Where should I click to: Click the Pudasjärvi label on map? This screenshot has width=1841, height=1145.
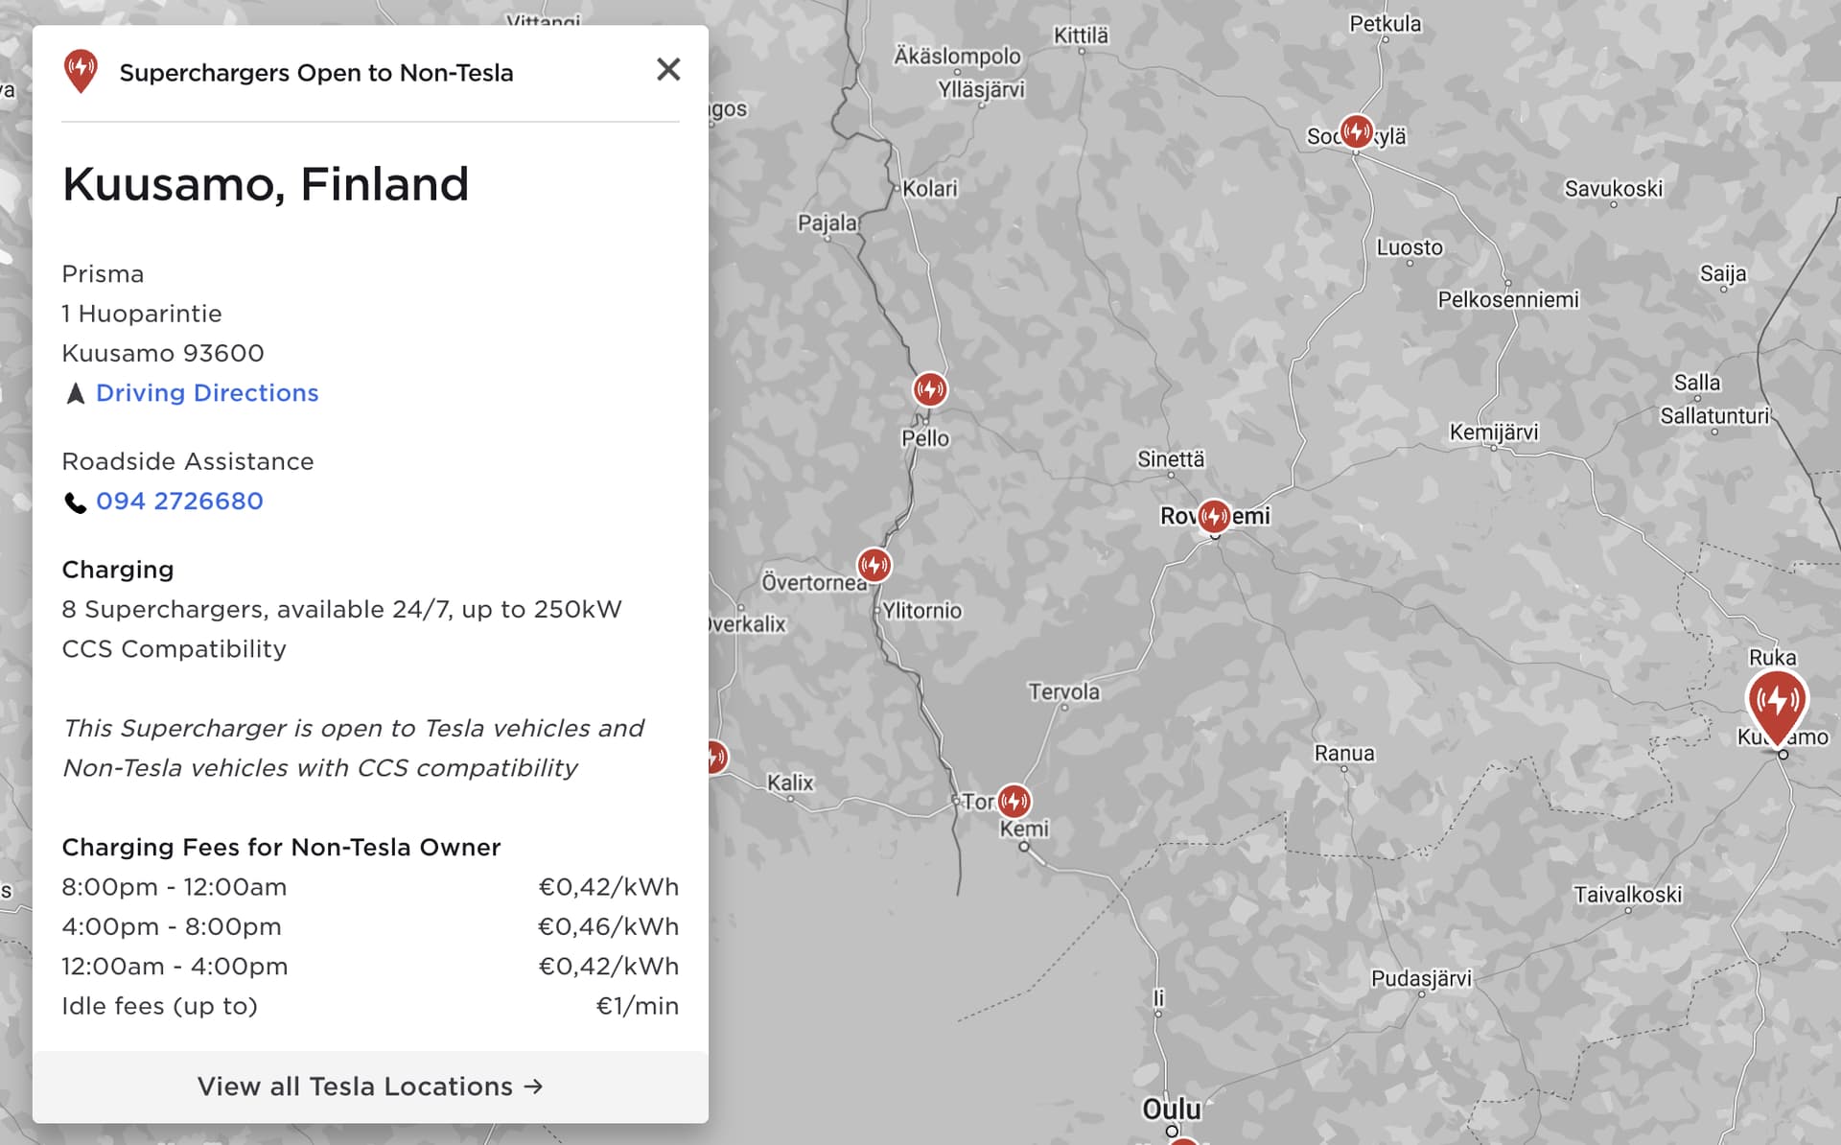(x=1421, y=978)
